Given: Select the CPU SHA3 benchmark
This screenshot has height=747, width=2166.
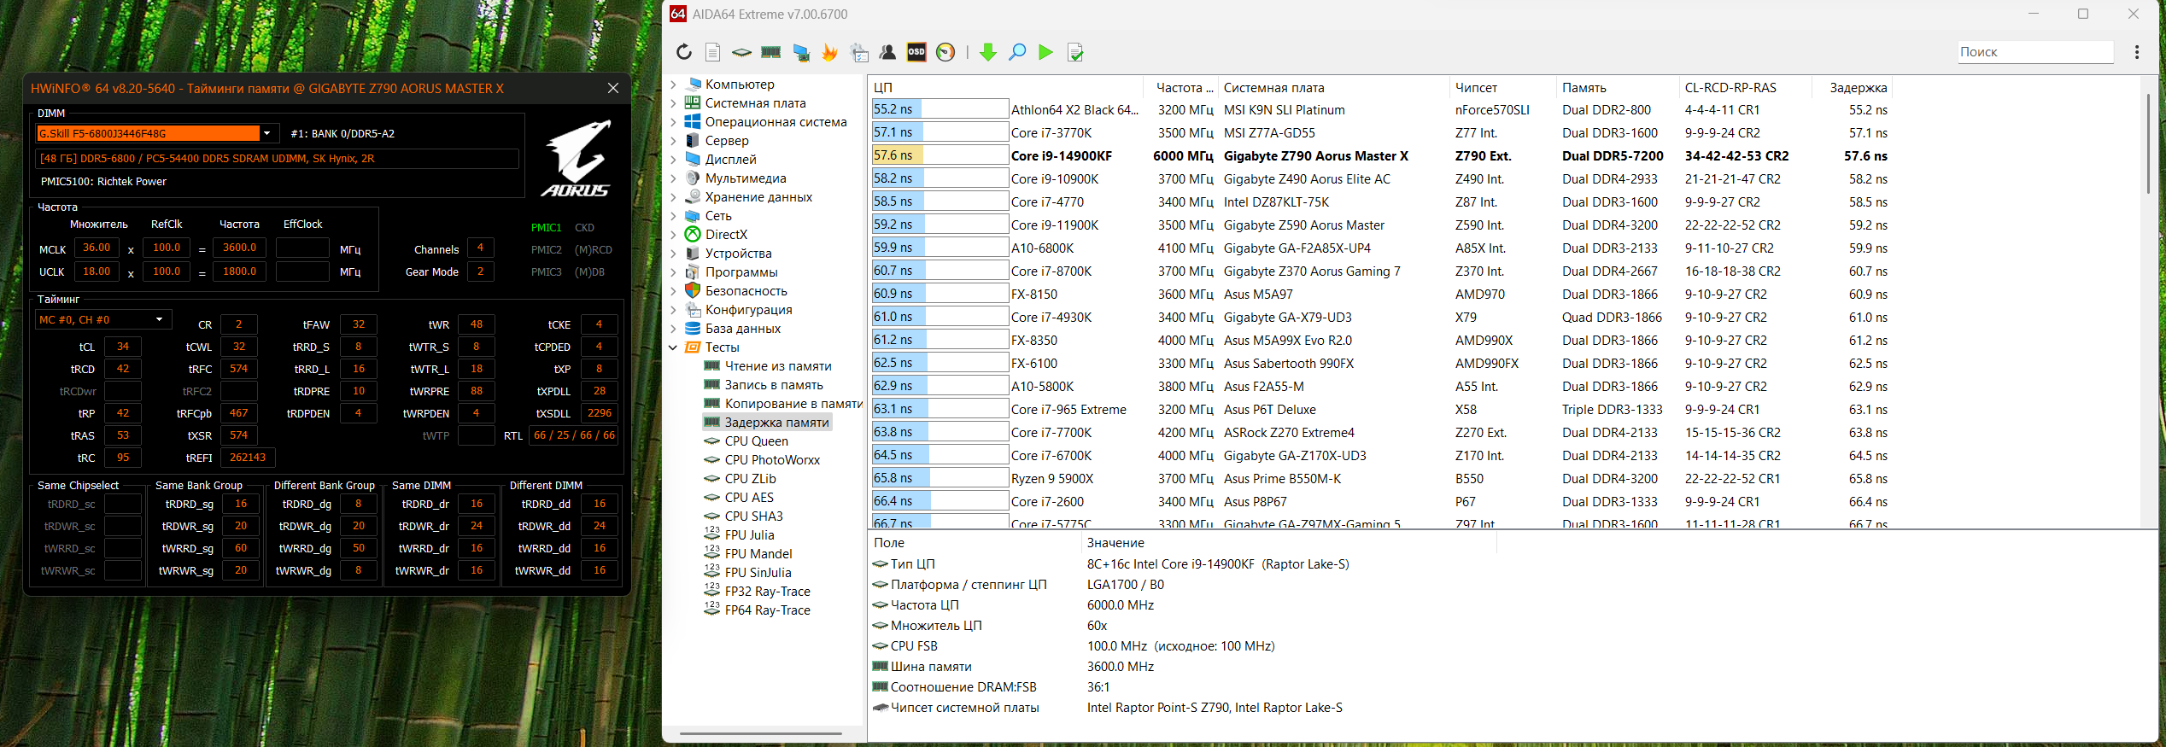Looking at the screenshot, I should 753,516.
